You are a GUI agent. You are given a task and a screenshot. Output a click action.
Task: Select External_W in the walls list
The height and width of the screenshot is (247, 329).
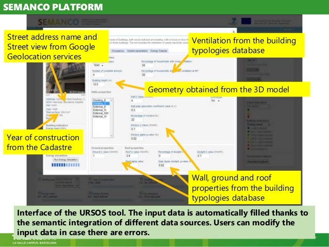100,116
